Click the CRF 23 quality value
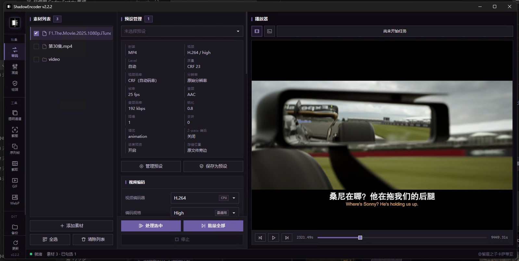The image size is (519, 261). pyautogui.click(x=194, y=66)
